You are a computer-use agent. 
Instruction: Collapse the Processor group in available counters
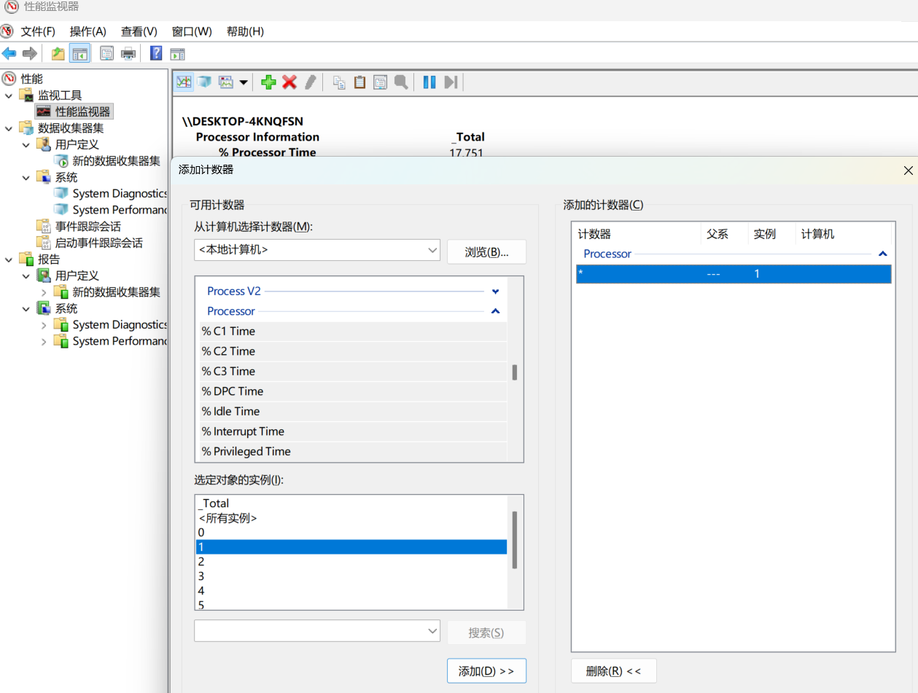pos(496,311)
